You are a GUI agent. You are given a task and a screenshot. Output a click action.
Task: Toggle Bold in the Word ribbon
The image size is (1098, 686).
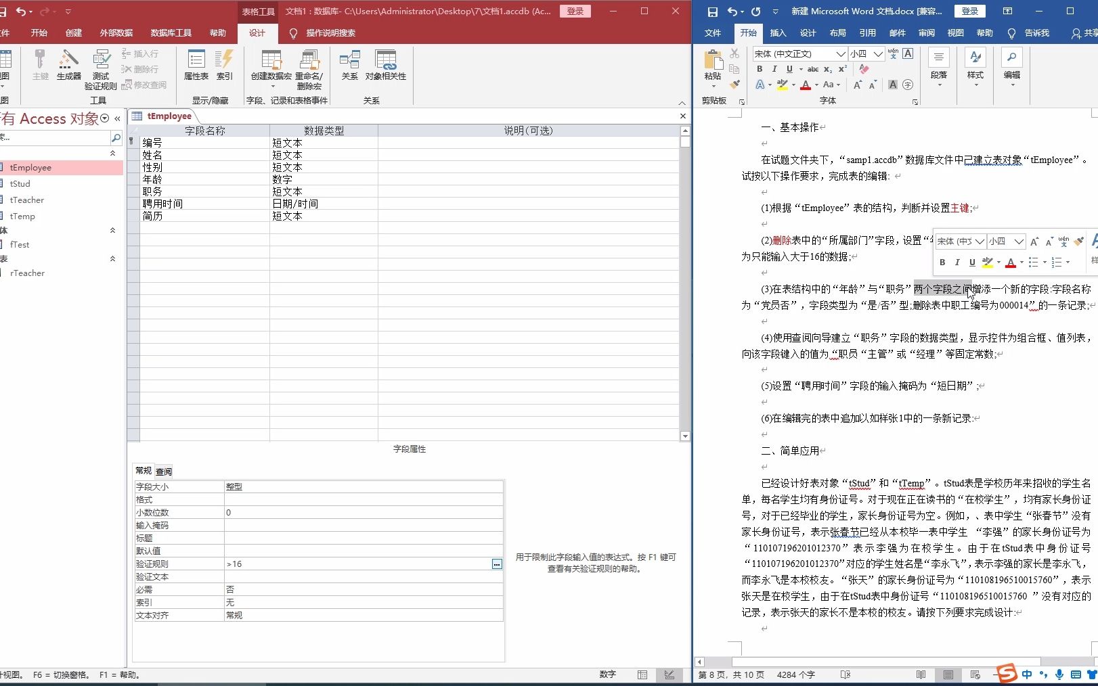click(x=759, y=69)
